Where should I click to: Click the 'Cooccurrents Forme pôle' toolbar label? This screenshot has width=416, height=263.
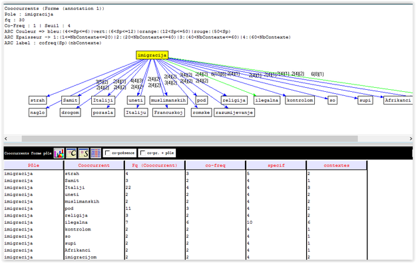[28, 153]
